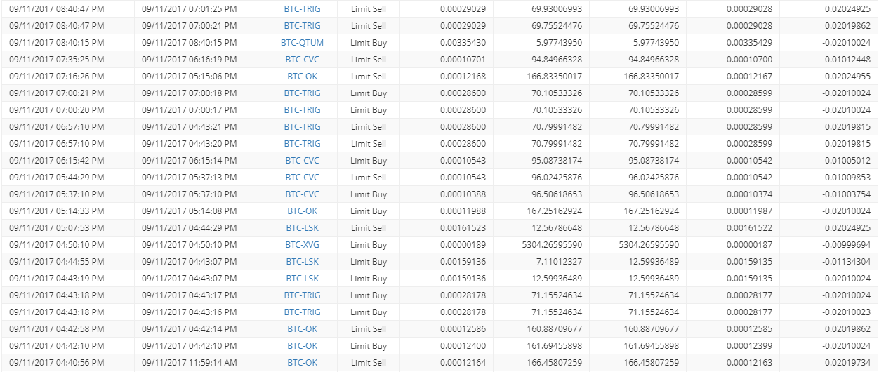Open BTC-TRIG link in the row opened 04:43:16 PM

point(302,312)
